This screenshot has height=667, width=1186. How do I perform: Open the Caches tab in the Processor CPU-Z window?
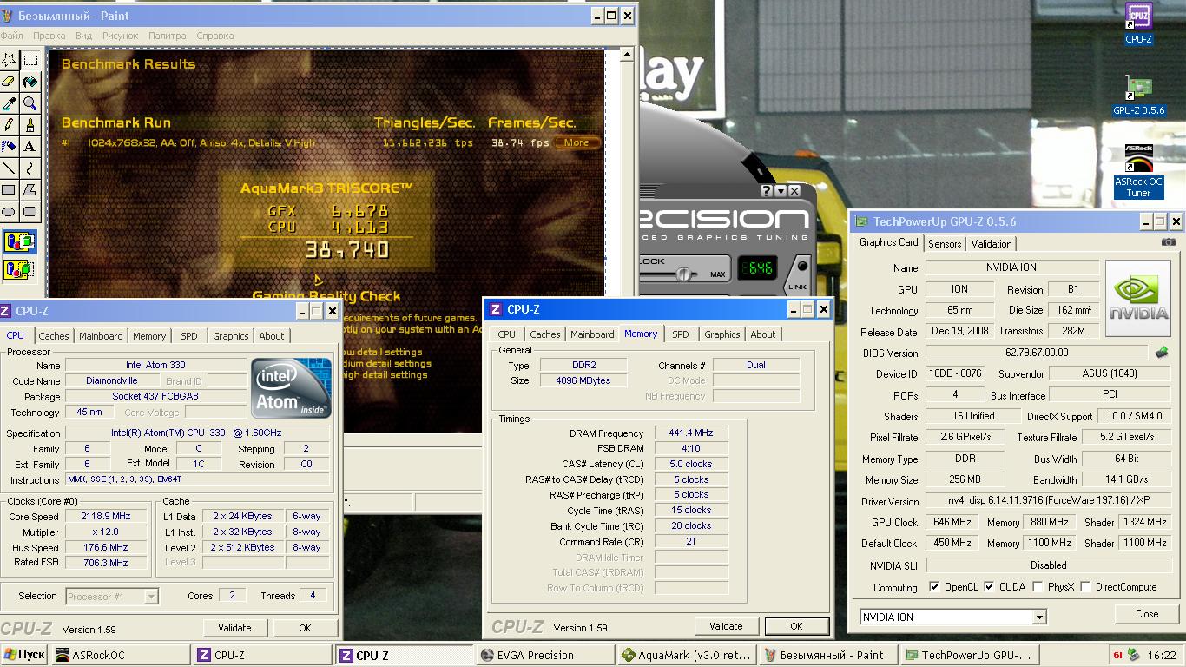[54, 336]
